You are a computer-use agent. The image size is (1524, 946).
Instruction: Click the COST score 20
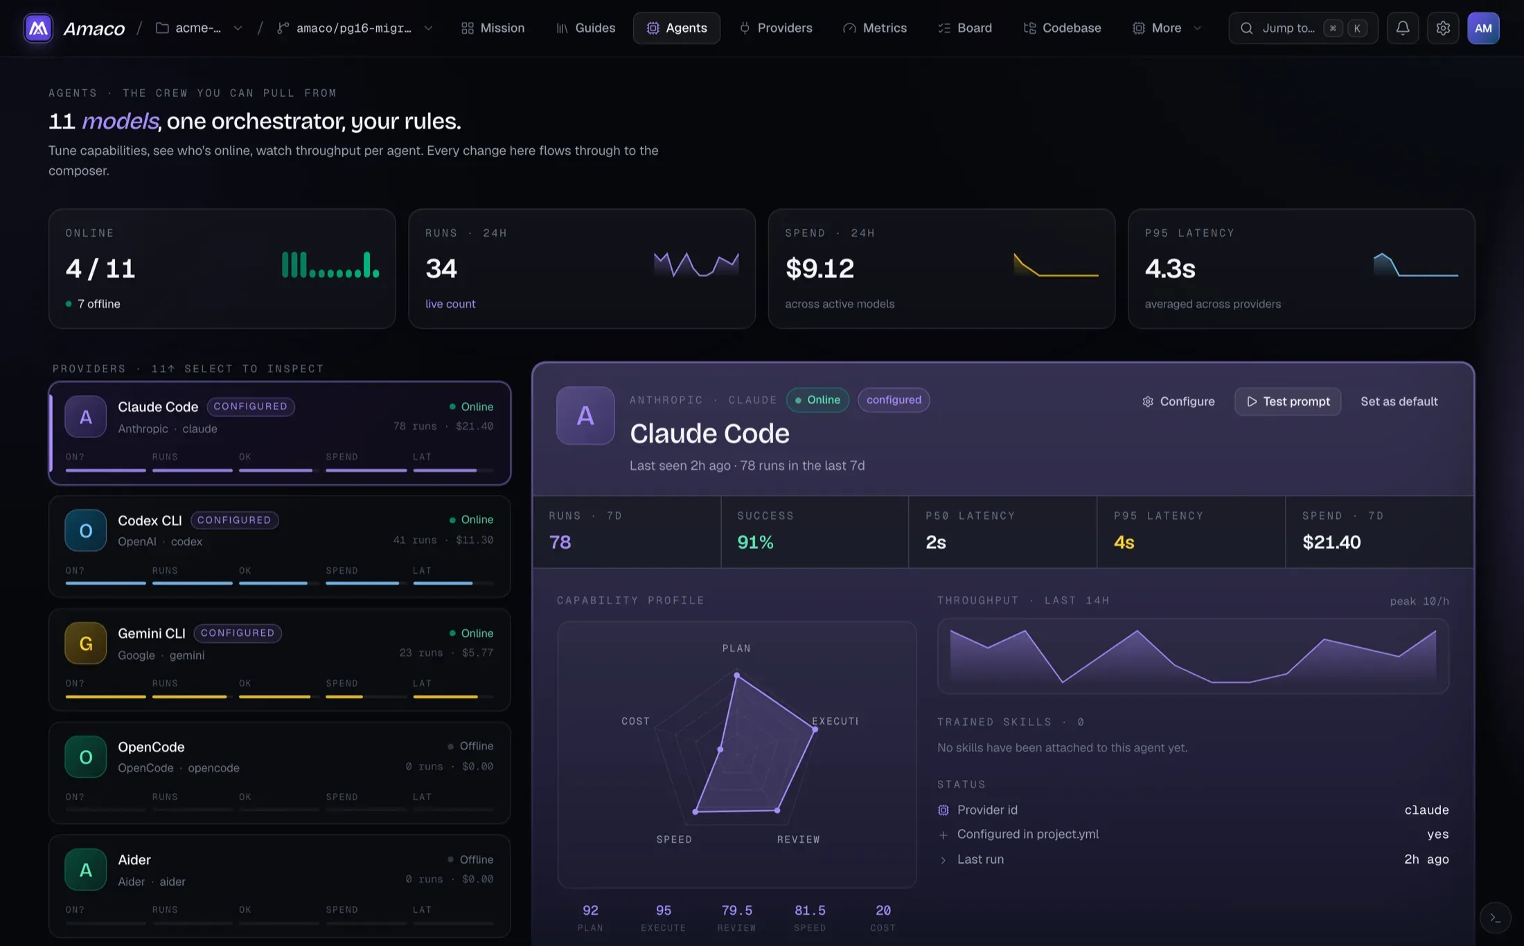[x=883, y=910]
